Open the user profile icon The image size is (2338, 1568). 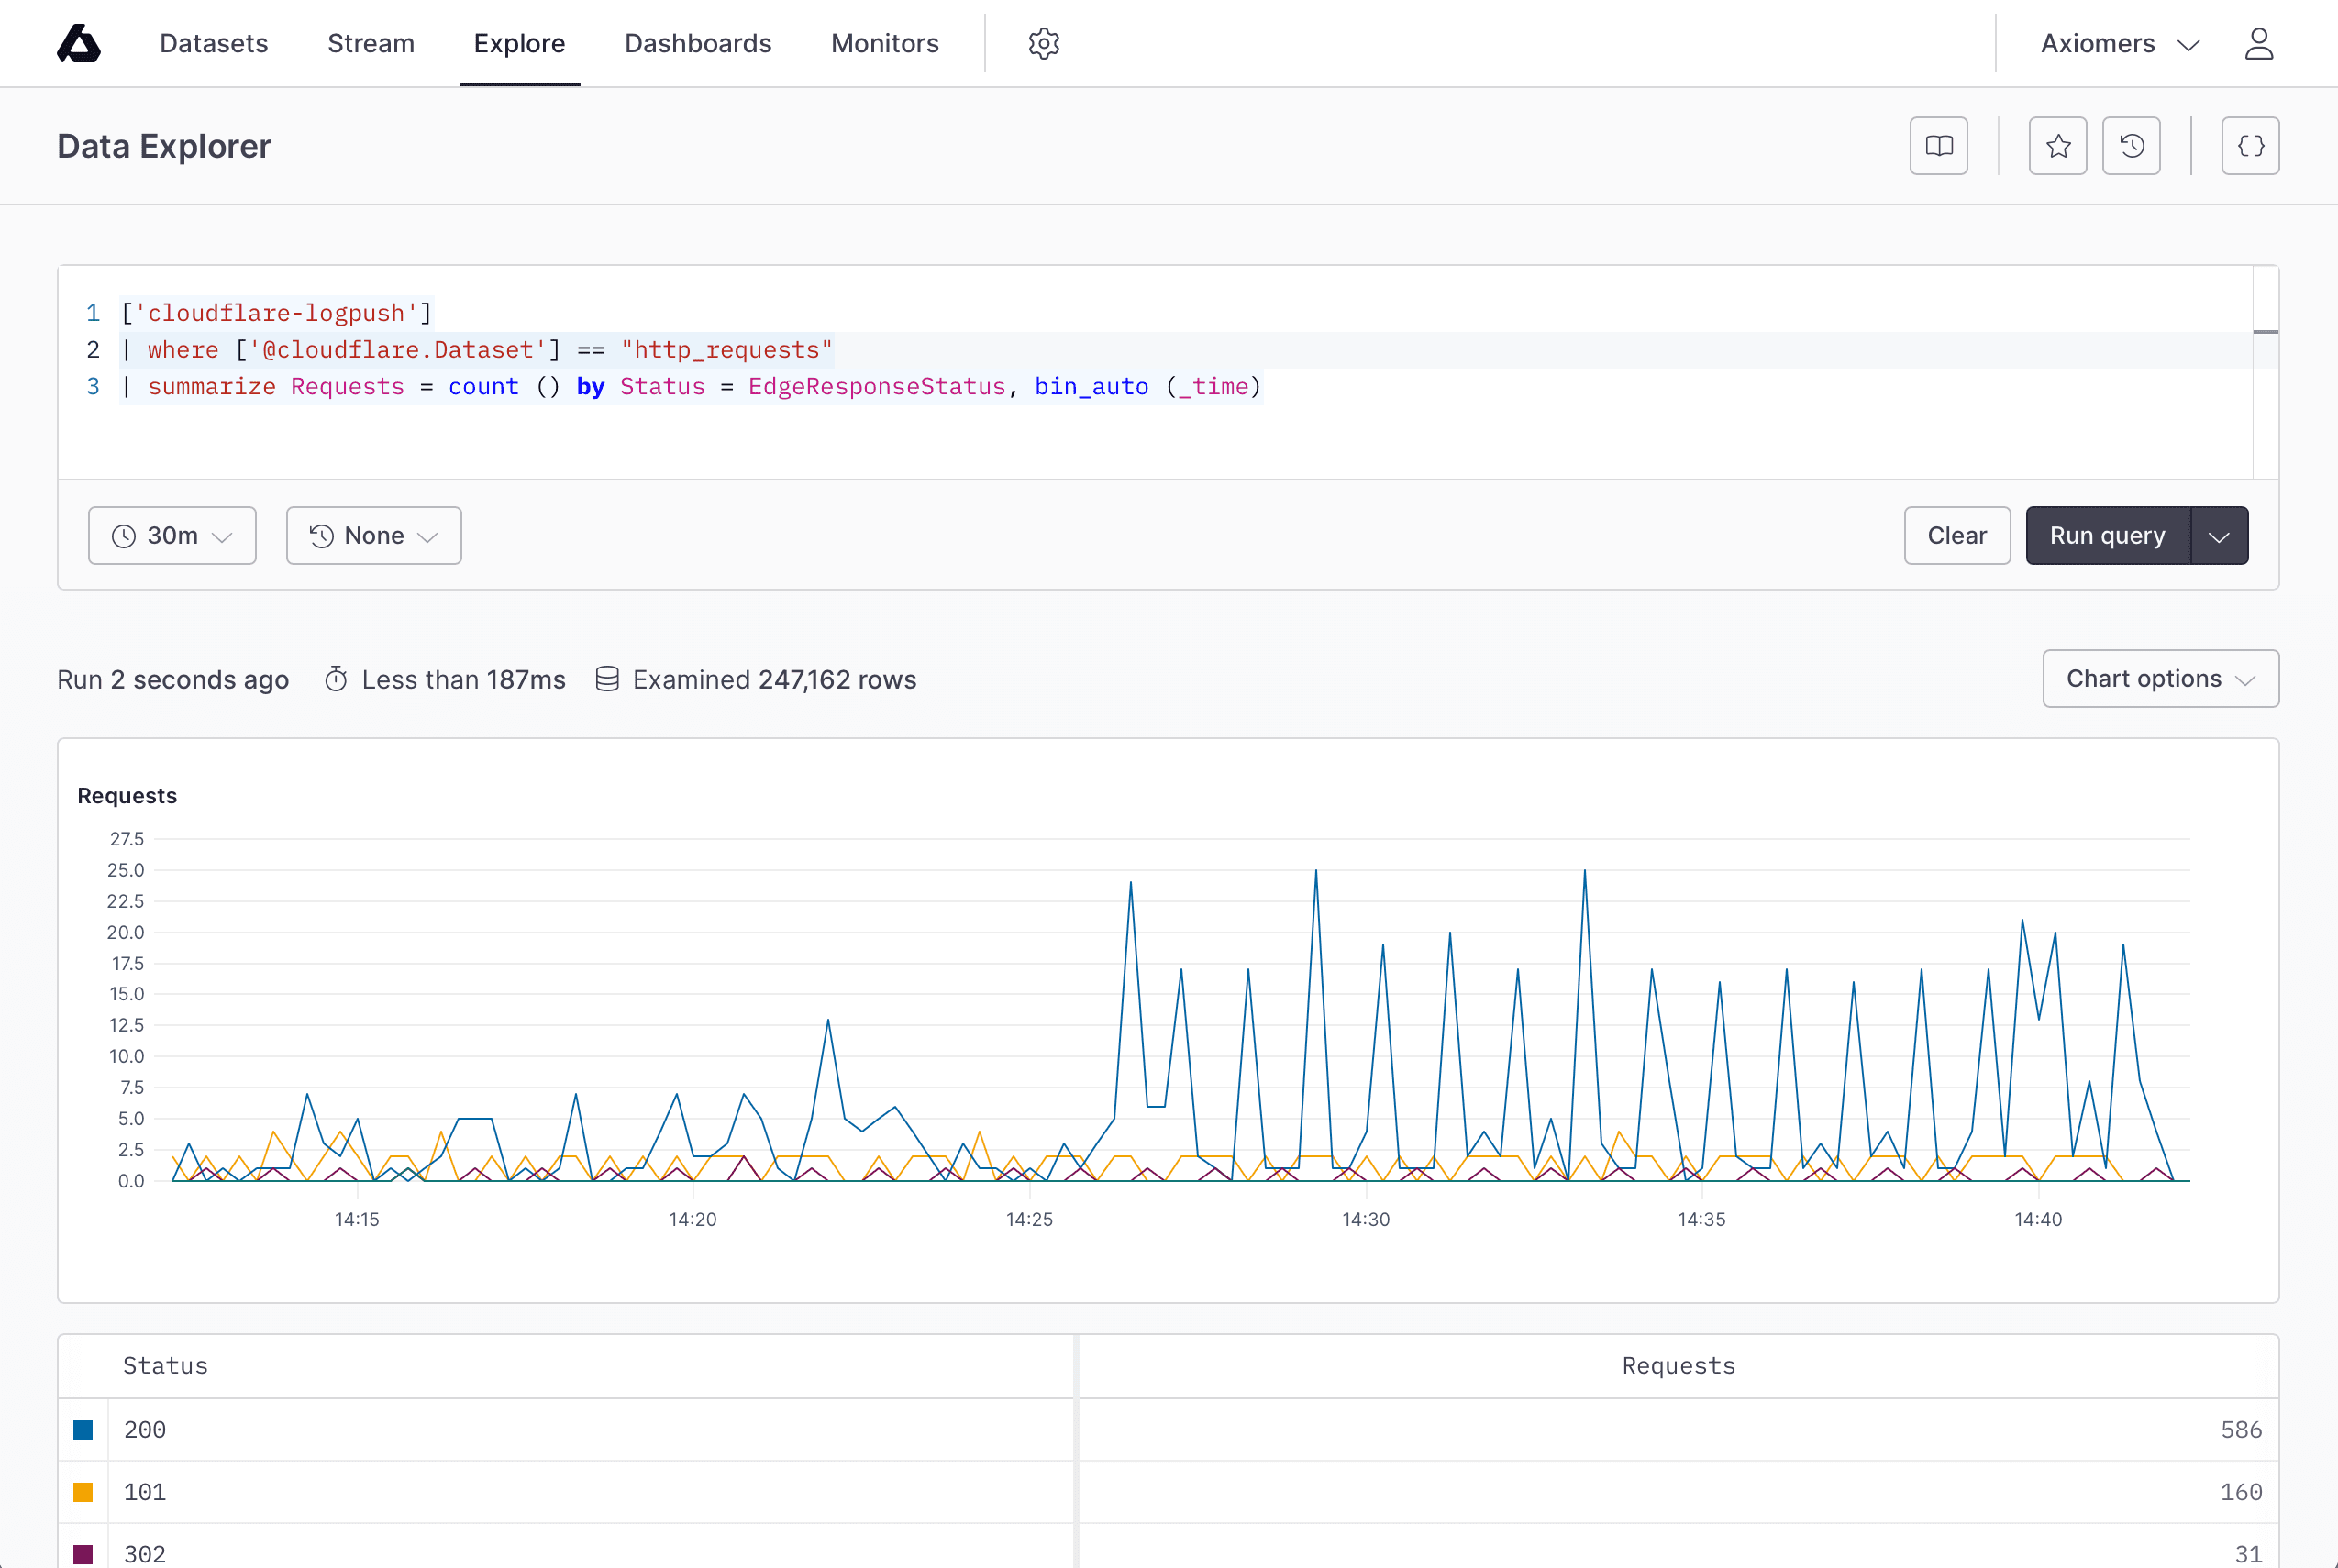pos(2259,43)
